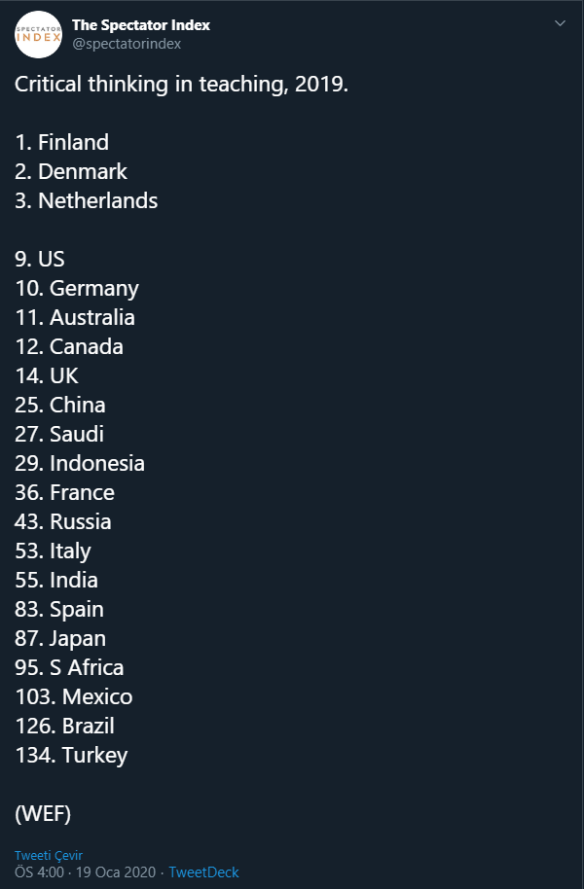Click the '55. India' entry
Screen dimensions: 584x889
[56, 580]
